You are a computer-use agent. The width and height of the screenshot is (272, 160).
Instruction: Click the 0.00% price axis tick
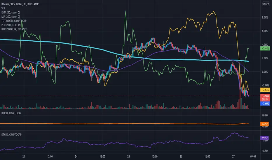[265, 72]
